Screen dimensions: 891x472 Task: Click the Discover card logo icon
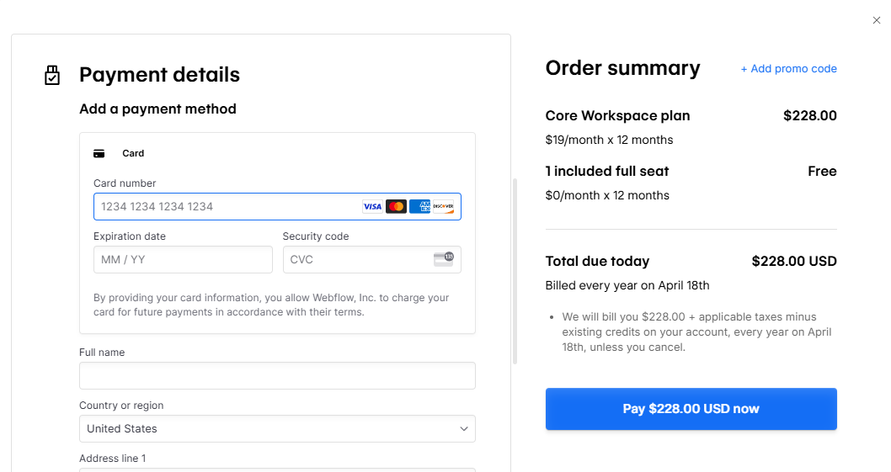coord(443,207)
